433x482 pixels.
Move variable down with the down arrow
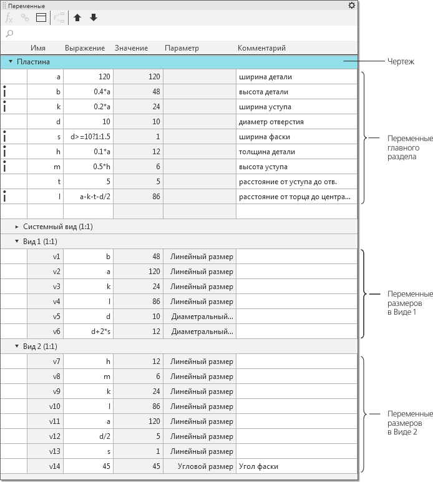click(x=94, y=18)
